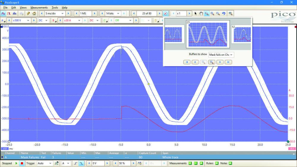Click the yellow trigger marker diamond

pyautogui.click(x=149, y=84)
